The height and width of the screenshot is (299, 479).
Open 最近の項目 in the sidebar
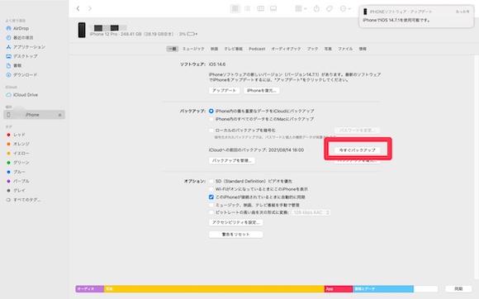pyautogui.click(x=20, y=37)
